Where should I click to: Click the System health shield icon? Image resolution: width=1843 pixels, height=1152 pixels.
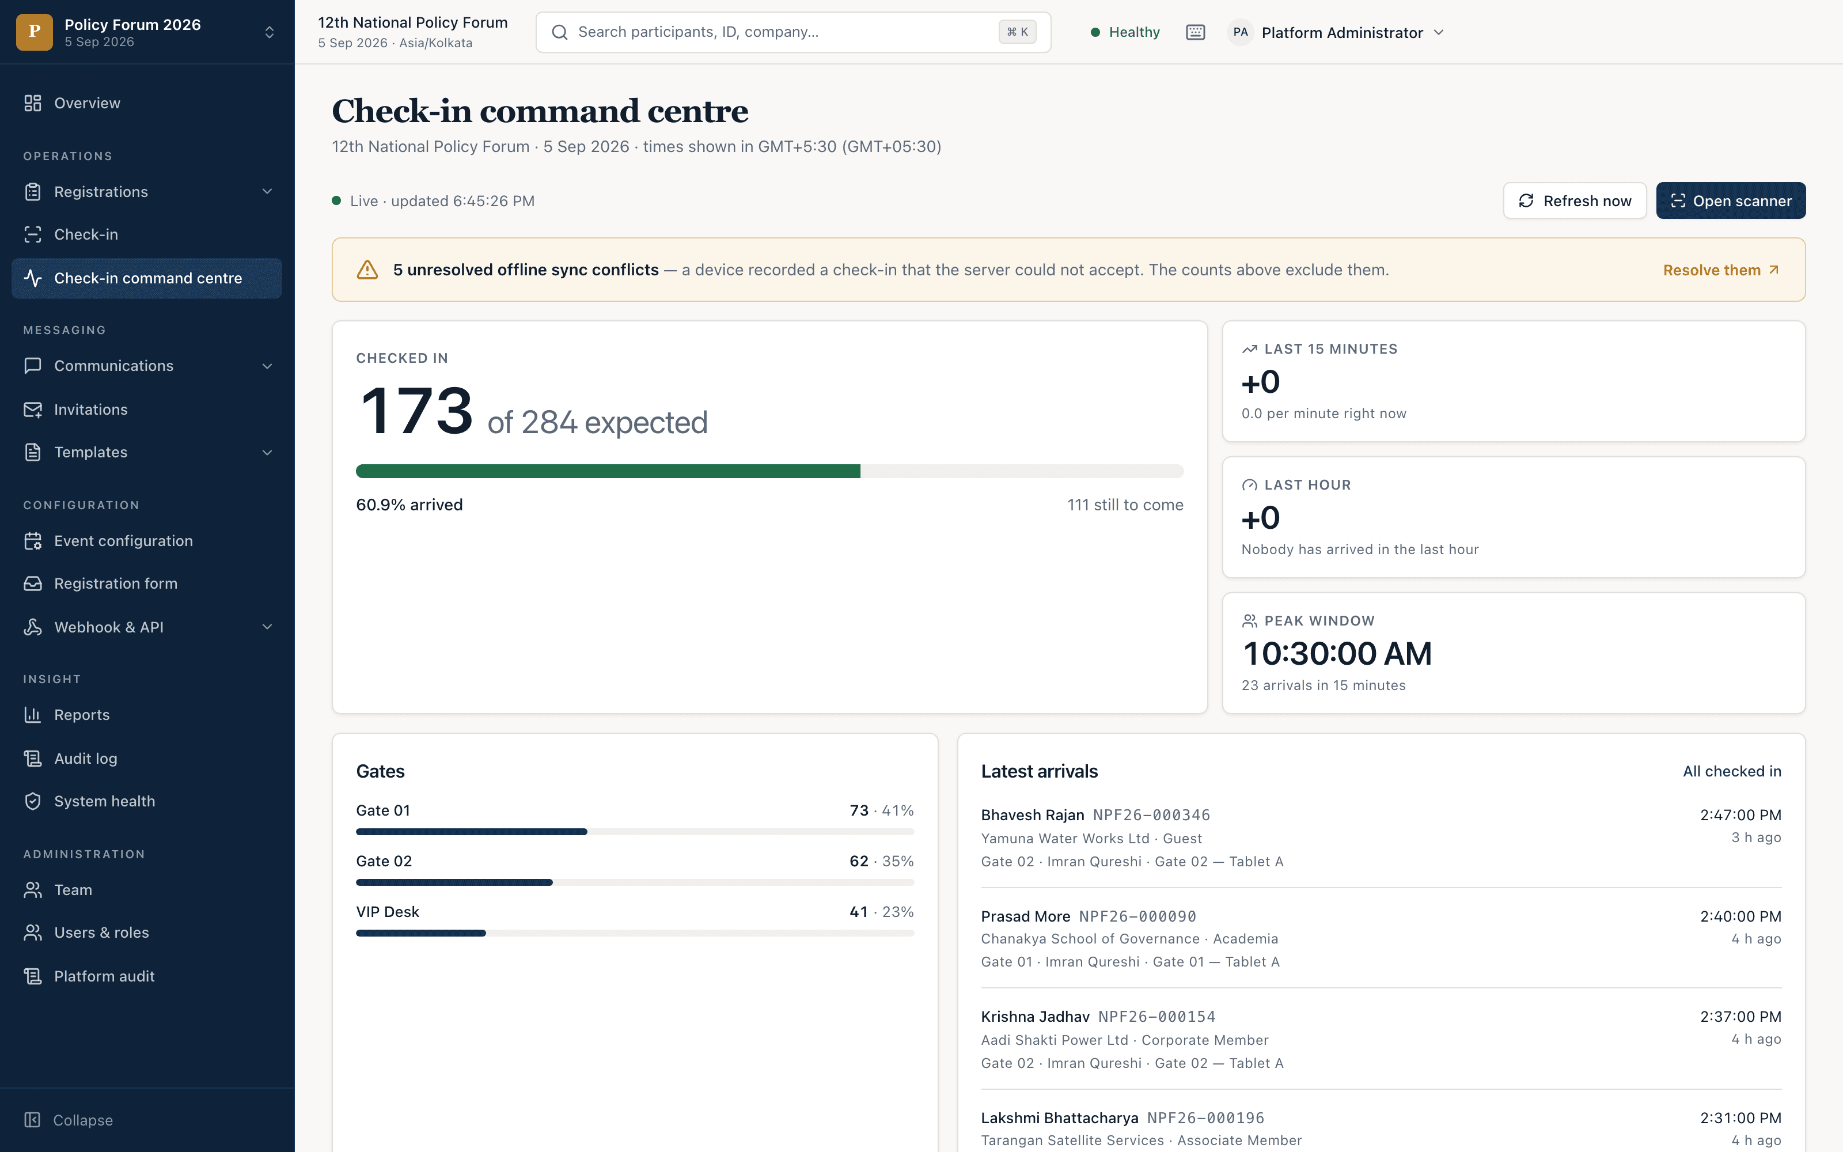pos(33,802)
